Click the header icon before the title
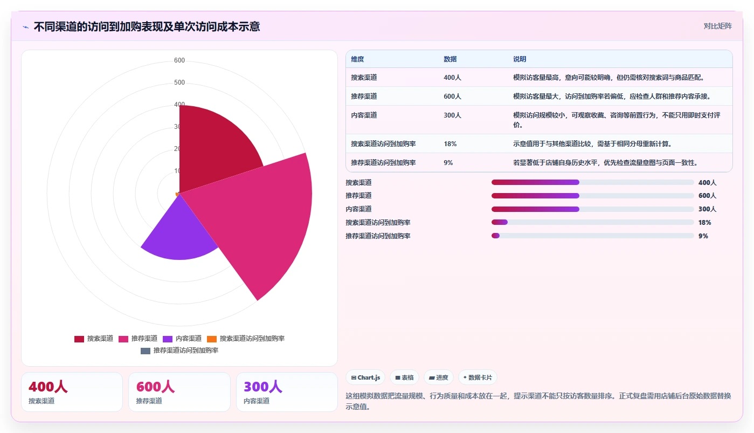The image size is (754, 433). click(x=25, y=27)
